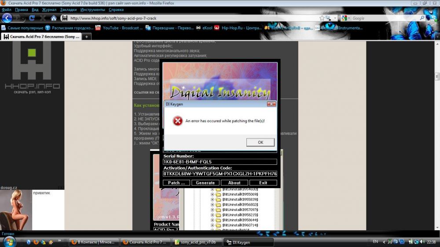440x247 pixels.
Task: Switch to the sony_acid_pro_v7.0b taskbar item
Action: 197,242
